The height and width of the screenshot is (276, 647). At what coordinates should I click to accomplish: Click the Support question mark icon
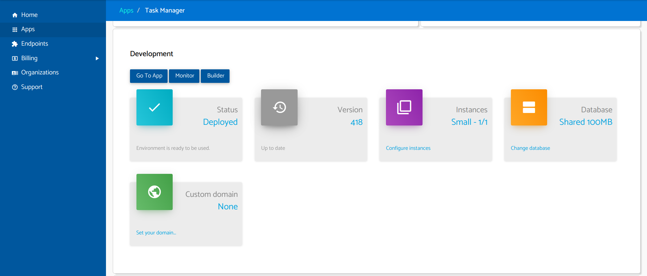pos(15,87)
